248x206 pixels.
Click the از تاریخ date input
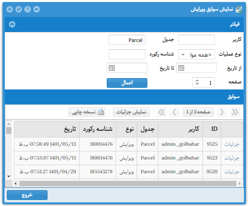[x=196, y=68]
